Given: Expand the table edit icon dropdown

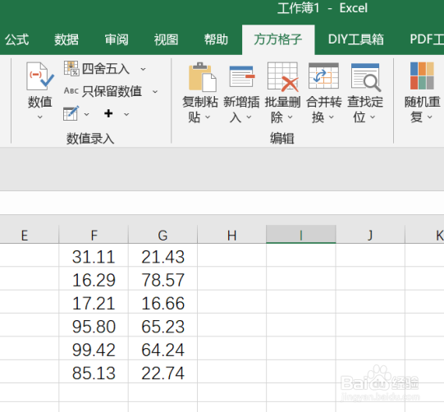Looking at the screenshot, I should pyautogui.click(x=87, y=114).
